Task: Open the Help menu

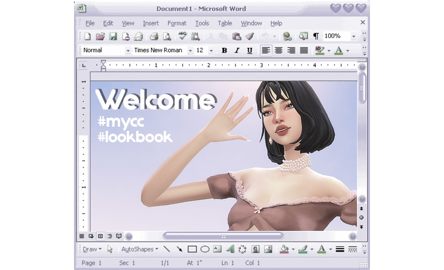Action: pyautogui.click(x=276, y=23)
